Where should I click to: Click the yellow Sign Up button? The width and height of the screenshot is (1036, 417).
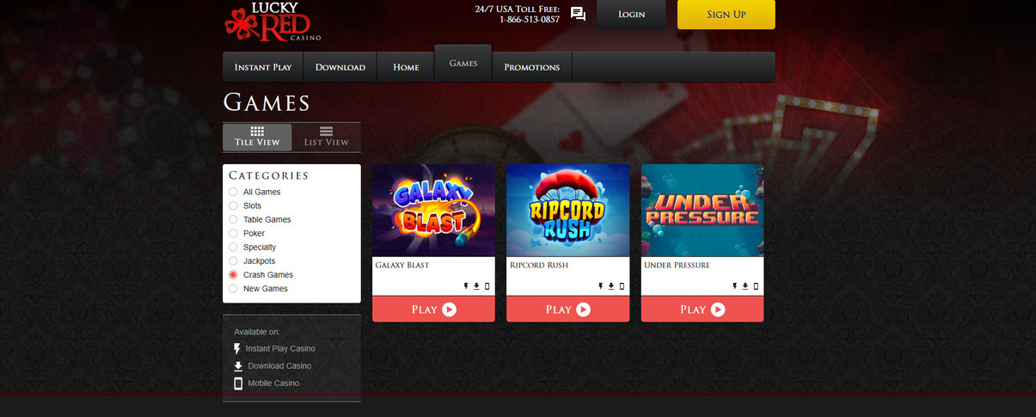point(726,15)
